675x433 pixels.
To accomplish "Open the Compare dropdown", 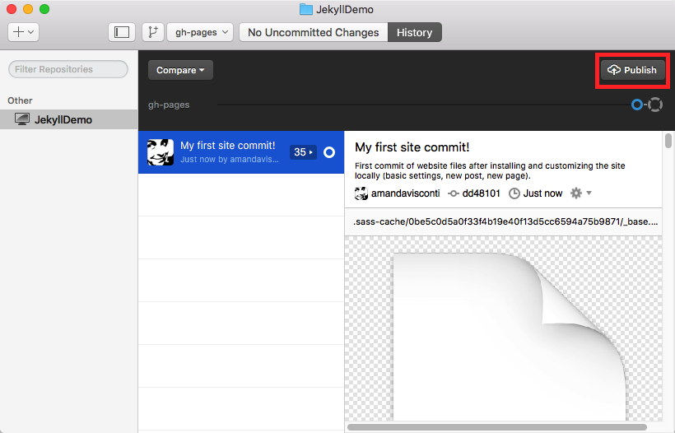I will pos(180,70).
